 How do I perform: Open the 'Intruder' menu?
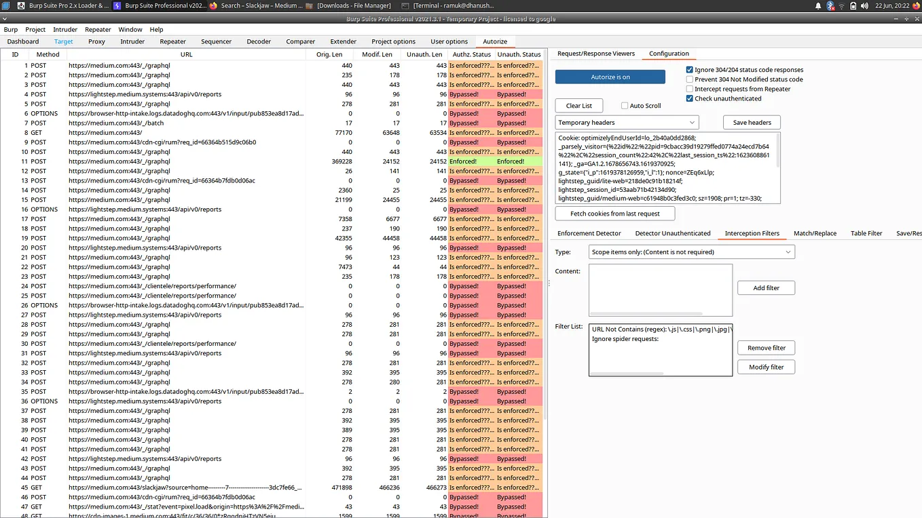[64, 29]
